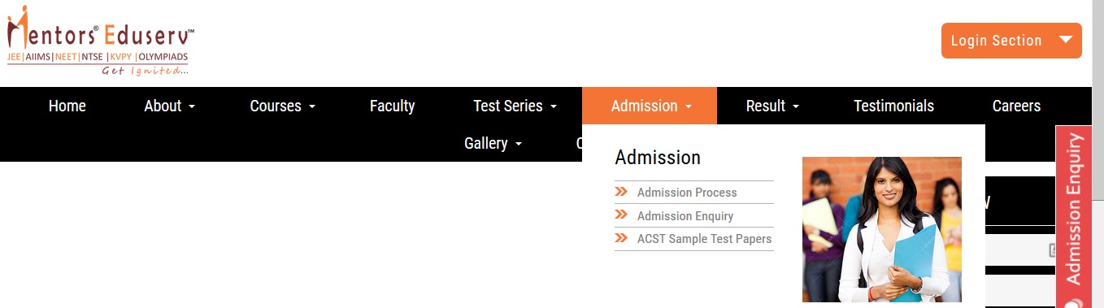Open the Testimonials page
This screenshot has width=1104, height=308.
(x=893, y=106)
